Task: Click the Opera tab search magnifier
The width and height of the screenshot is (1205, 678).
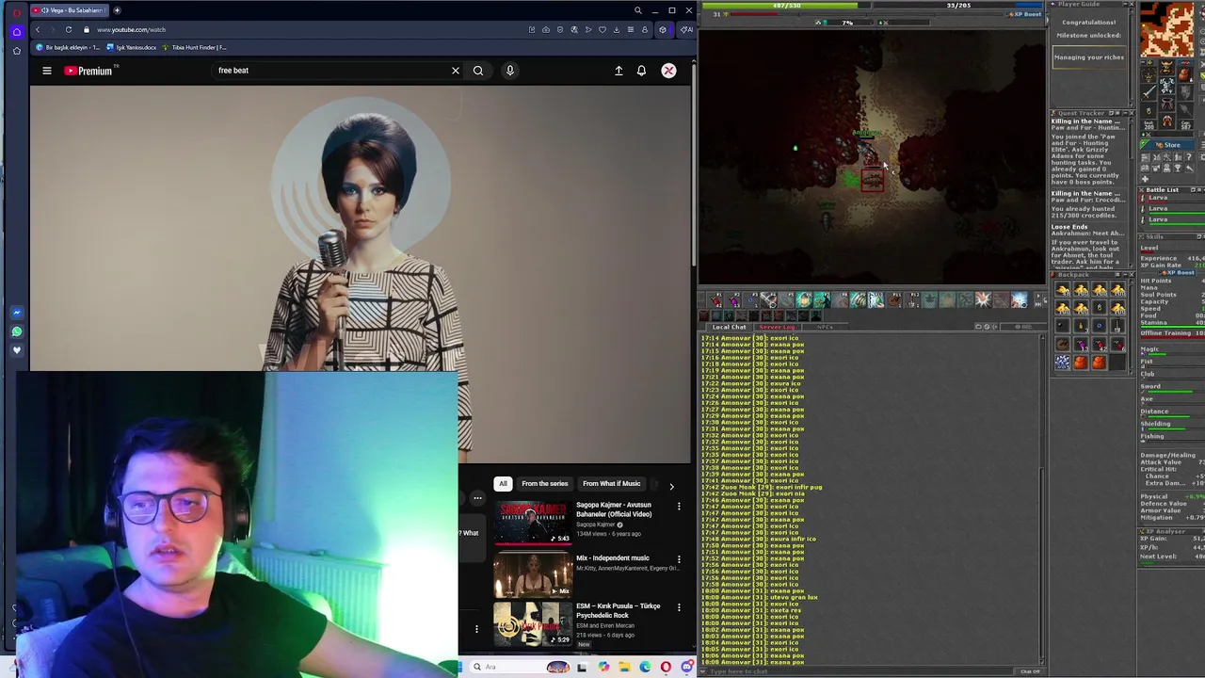Action: (x=637, y=10)
